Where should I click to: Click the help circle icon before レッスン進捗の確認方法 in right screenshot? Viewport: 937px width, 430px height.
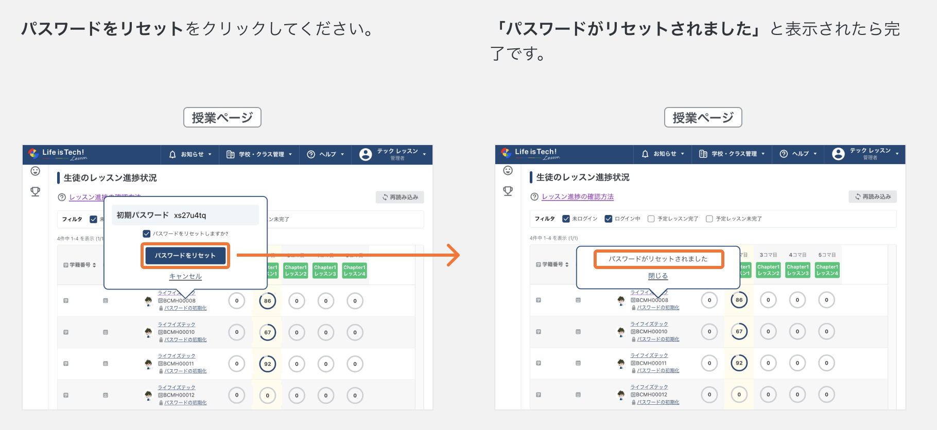pyautogui.click(x=534, y=197)
